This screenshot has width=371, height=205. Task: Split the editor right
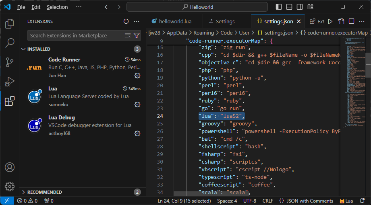click(351, 21)
